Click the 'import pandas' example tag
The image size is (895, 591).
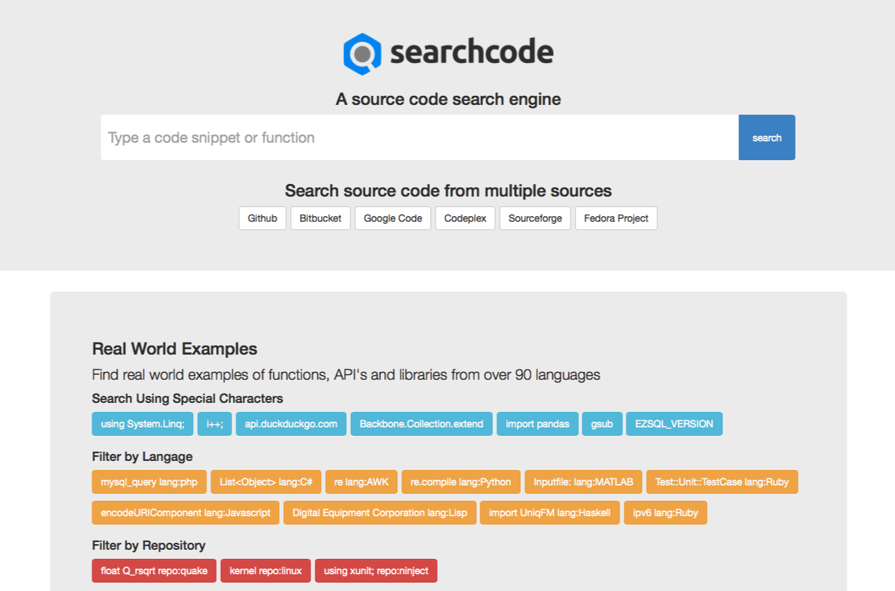[x=537, y=424]
